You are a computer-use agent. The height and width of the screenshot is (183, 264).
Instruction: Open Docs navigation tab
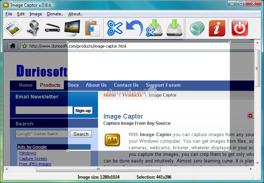(x=73, y=85)
